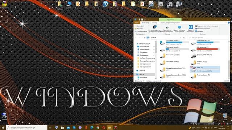
Task: Open Opera browser from the taskbar
Action: (x=104, y=127)
